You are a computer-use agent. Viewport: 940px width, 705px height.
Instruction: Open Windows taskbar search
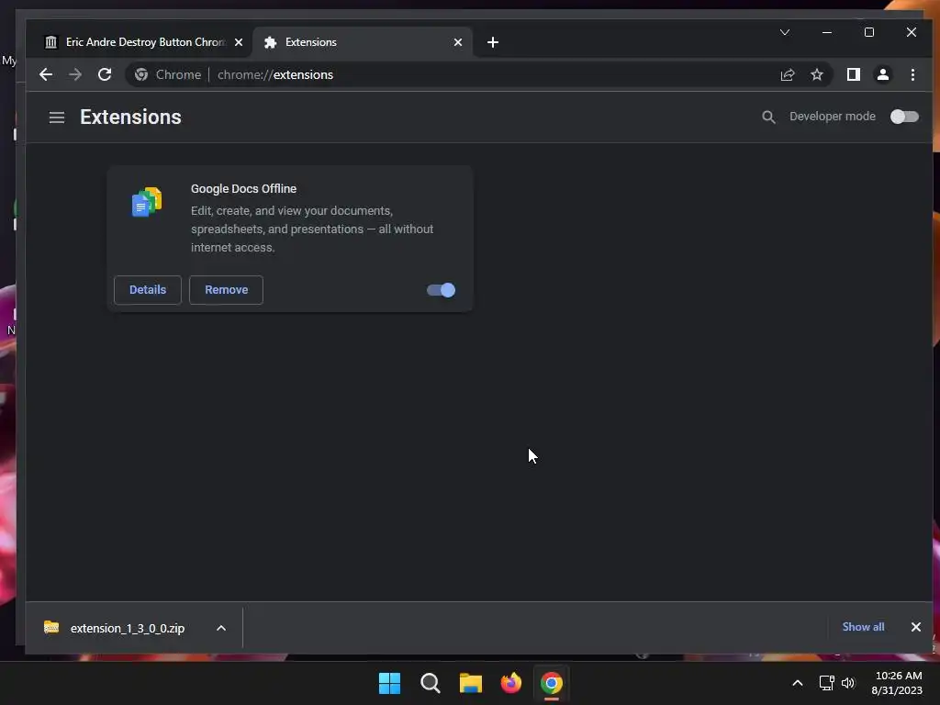coord(430,683)
